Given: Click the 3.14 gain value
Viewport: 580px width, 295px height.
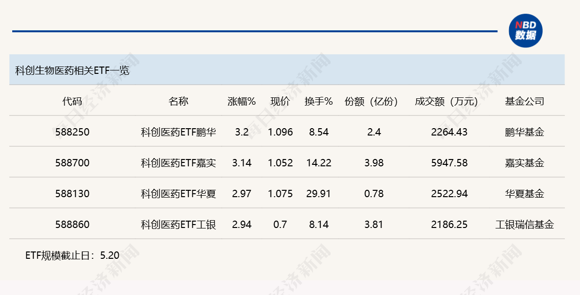Looking at the screenshot, I should coord(242,163).
